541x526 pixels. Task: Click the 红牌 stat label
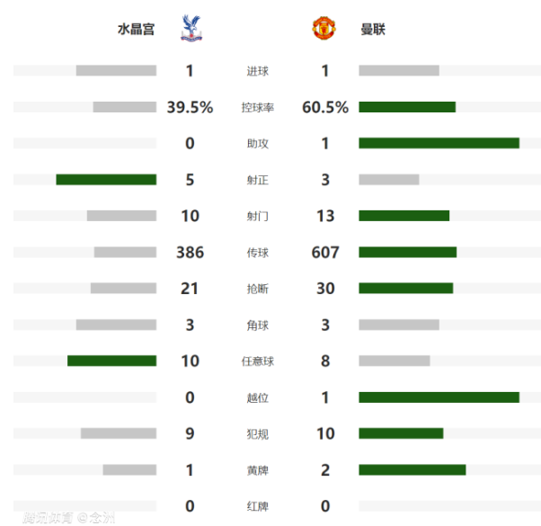257,506
